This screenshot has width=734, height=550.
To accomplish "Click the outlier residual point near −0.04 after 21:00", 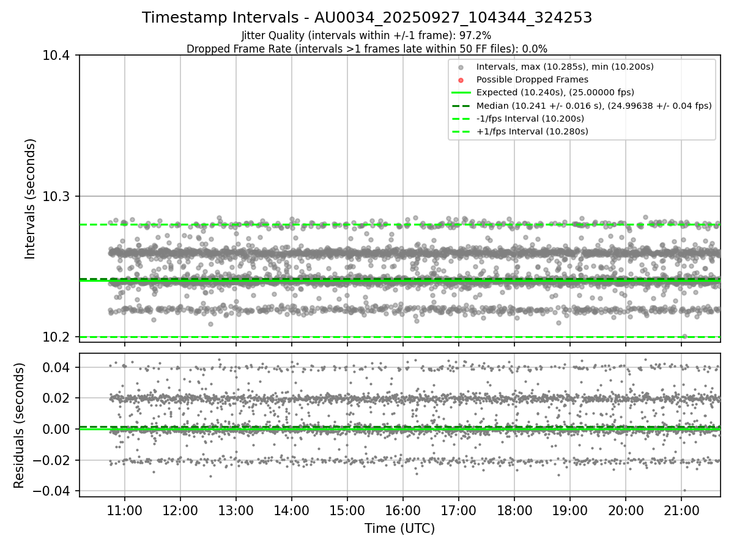I will click(x=684, y=490).
